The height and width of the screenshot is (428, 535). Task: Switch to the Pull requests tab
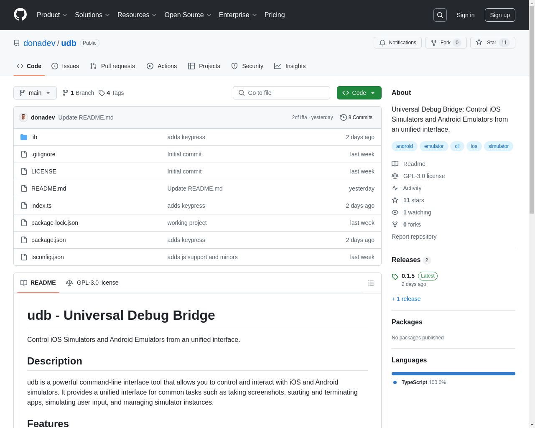tap(112, 66)
